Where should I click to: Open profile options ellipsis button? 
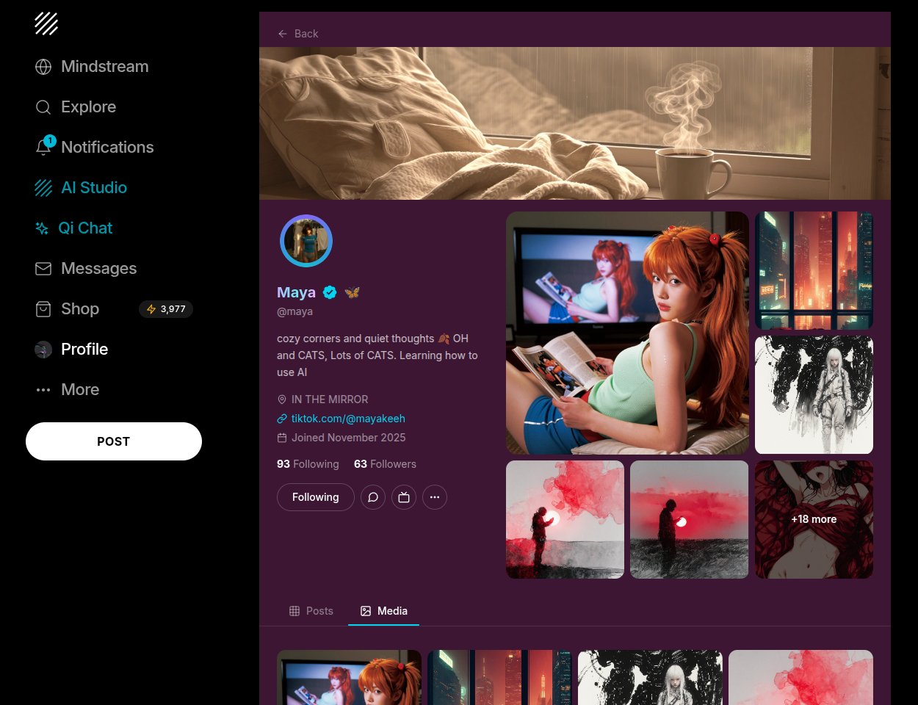tap(435, 497)
